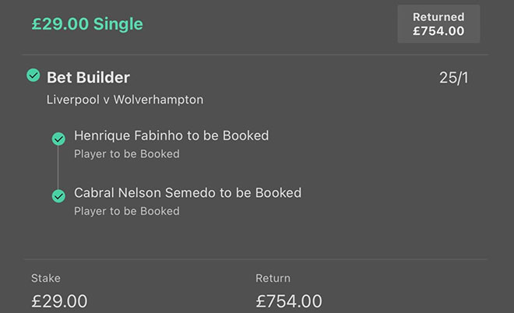
Task: Click the word Single in the green heading
Action: (x=118, y=23)
